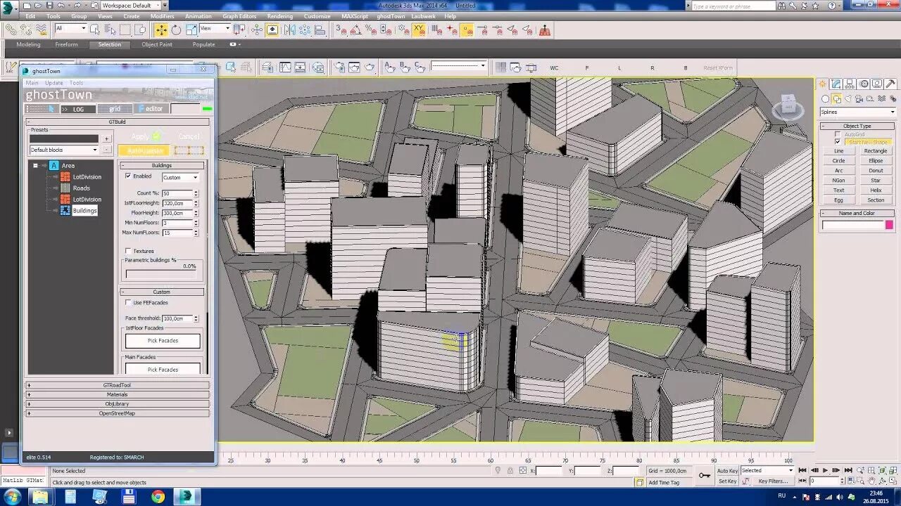Image resolution: width=901 pixels, height=506 pixels.
Task: Click the Auto Key button
Action: [727, 471]
